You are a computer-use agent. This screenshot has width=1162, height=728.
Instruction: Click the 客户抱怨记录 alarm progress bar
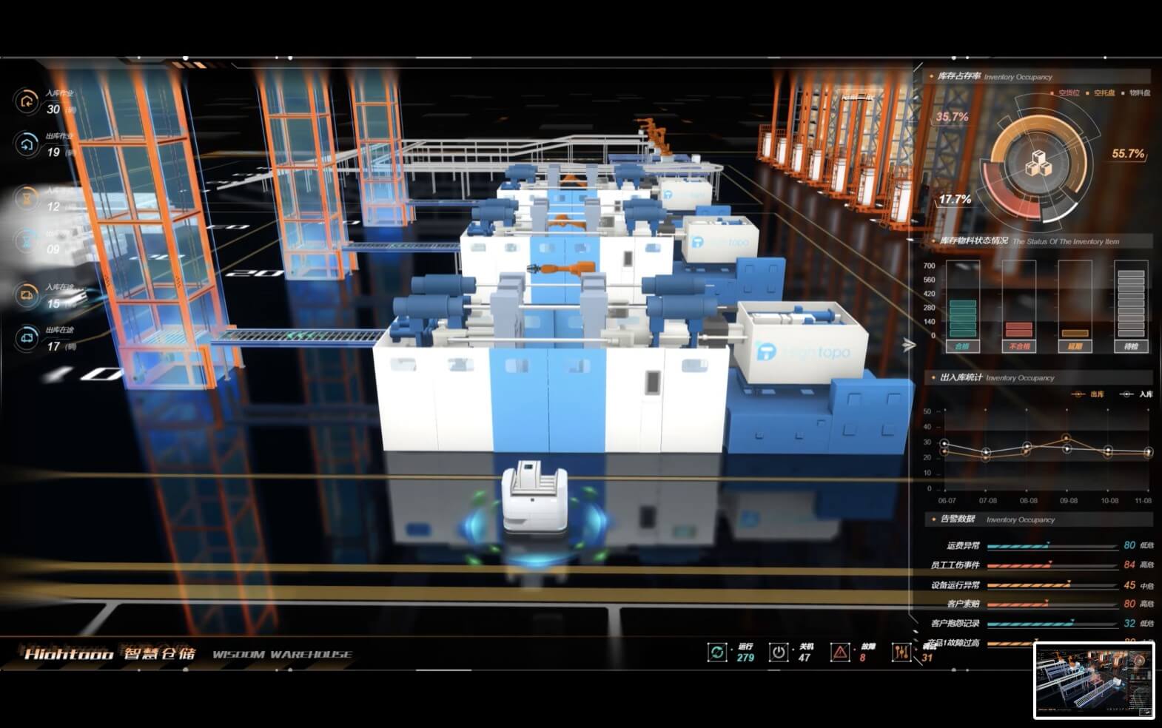1052,624
